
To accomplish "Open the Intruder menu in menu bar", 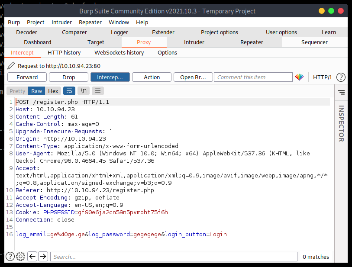I will tap(61, 23).
